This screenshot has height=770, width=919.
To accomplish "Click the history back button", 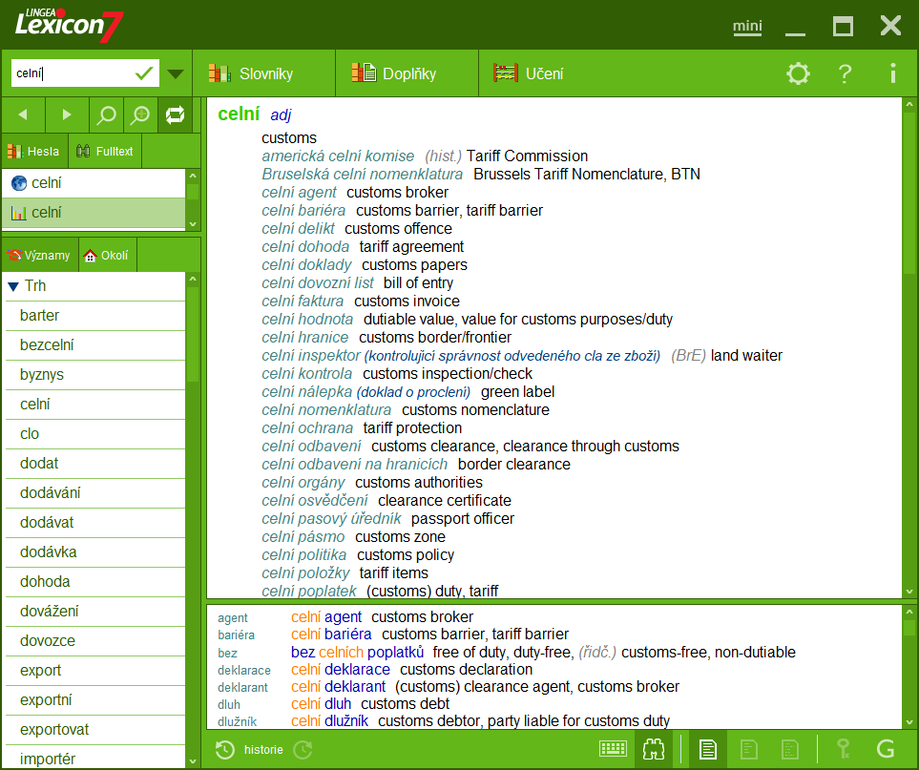I will (22, 114).
